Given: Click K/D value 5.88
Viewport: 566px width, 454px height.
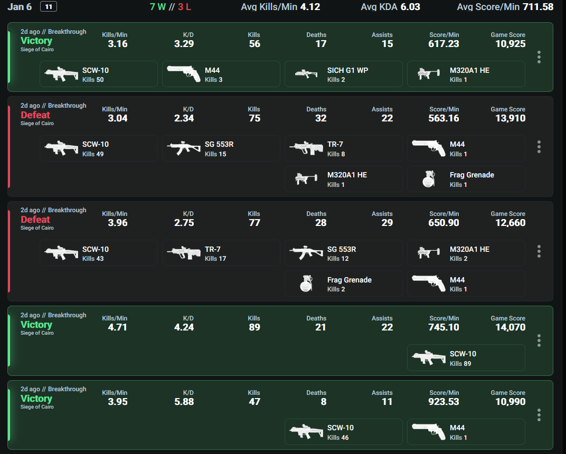Looking at the screenshot, I should [x=184, y=402].
